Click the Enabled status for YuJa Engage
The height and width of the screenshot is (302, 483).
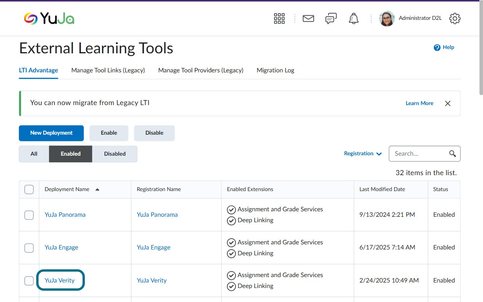pyautogui.click(x=444, y=248)
